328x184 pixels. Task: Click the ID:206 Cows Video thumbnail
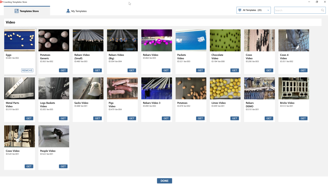259,40
